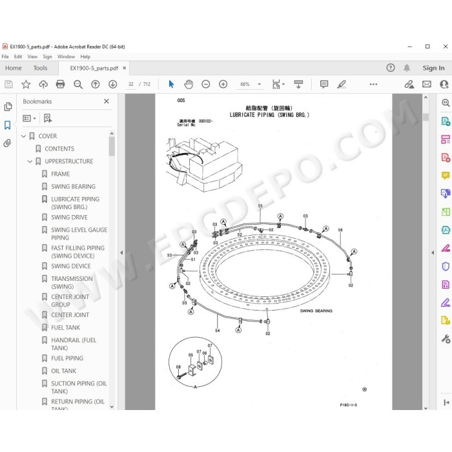Viewport: 452px width, 452px height.
Task: Open the FUEL PIPING bookmark
Action: point(67,358)
